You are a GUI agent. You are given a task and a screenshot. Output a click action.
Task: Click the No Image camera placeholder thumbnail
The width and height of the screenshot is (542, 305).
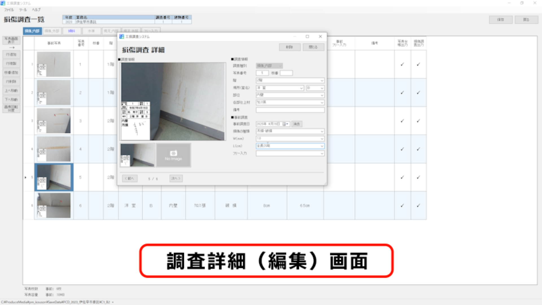coord(173,155)
